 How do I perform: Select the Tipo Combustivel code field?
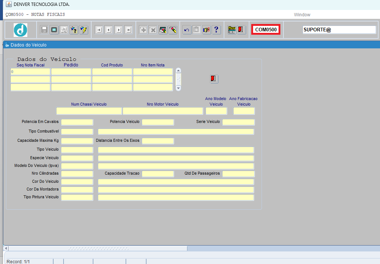[77, 131]
